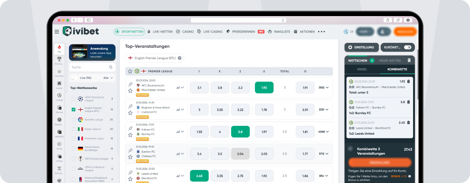Click the Suche search field
470x183 pixels.
point(92,67)
